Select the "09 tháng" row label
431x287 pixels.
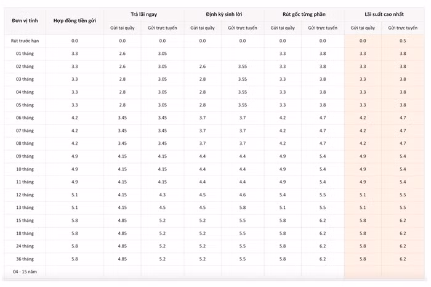click(25, 156)
